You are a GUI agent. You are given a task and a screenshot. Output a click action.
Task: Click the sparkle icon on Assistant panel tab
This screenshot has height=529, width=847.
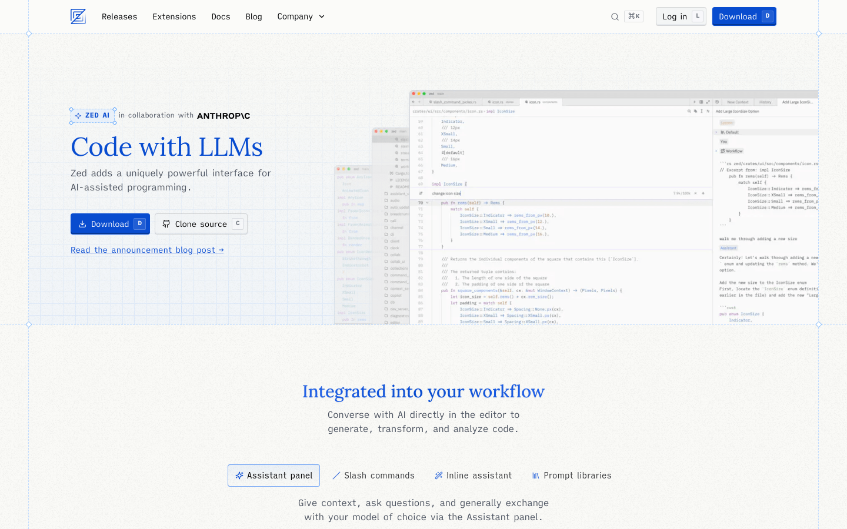239,476
